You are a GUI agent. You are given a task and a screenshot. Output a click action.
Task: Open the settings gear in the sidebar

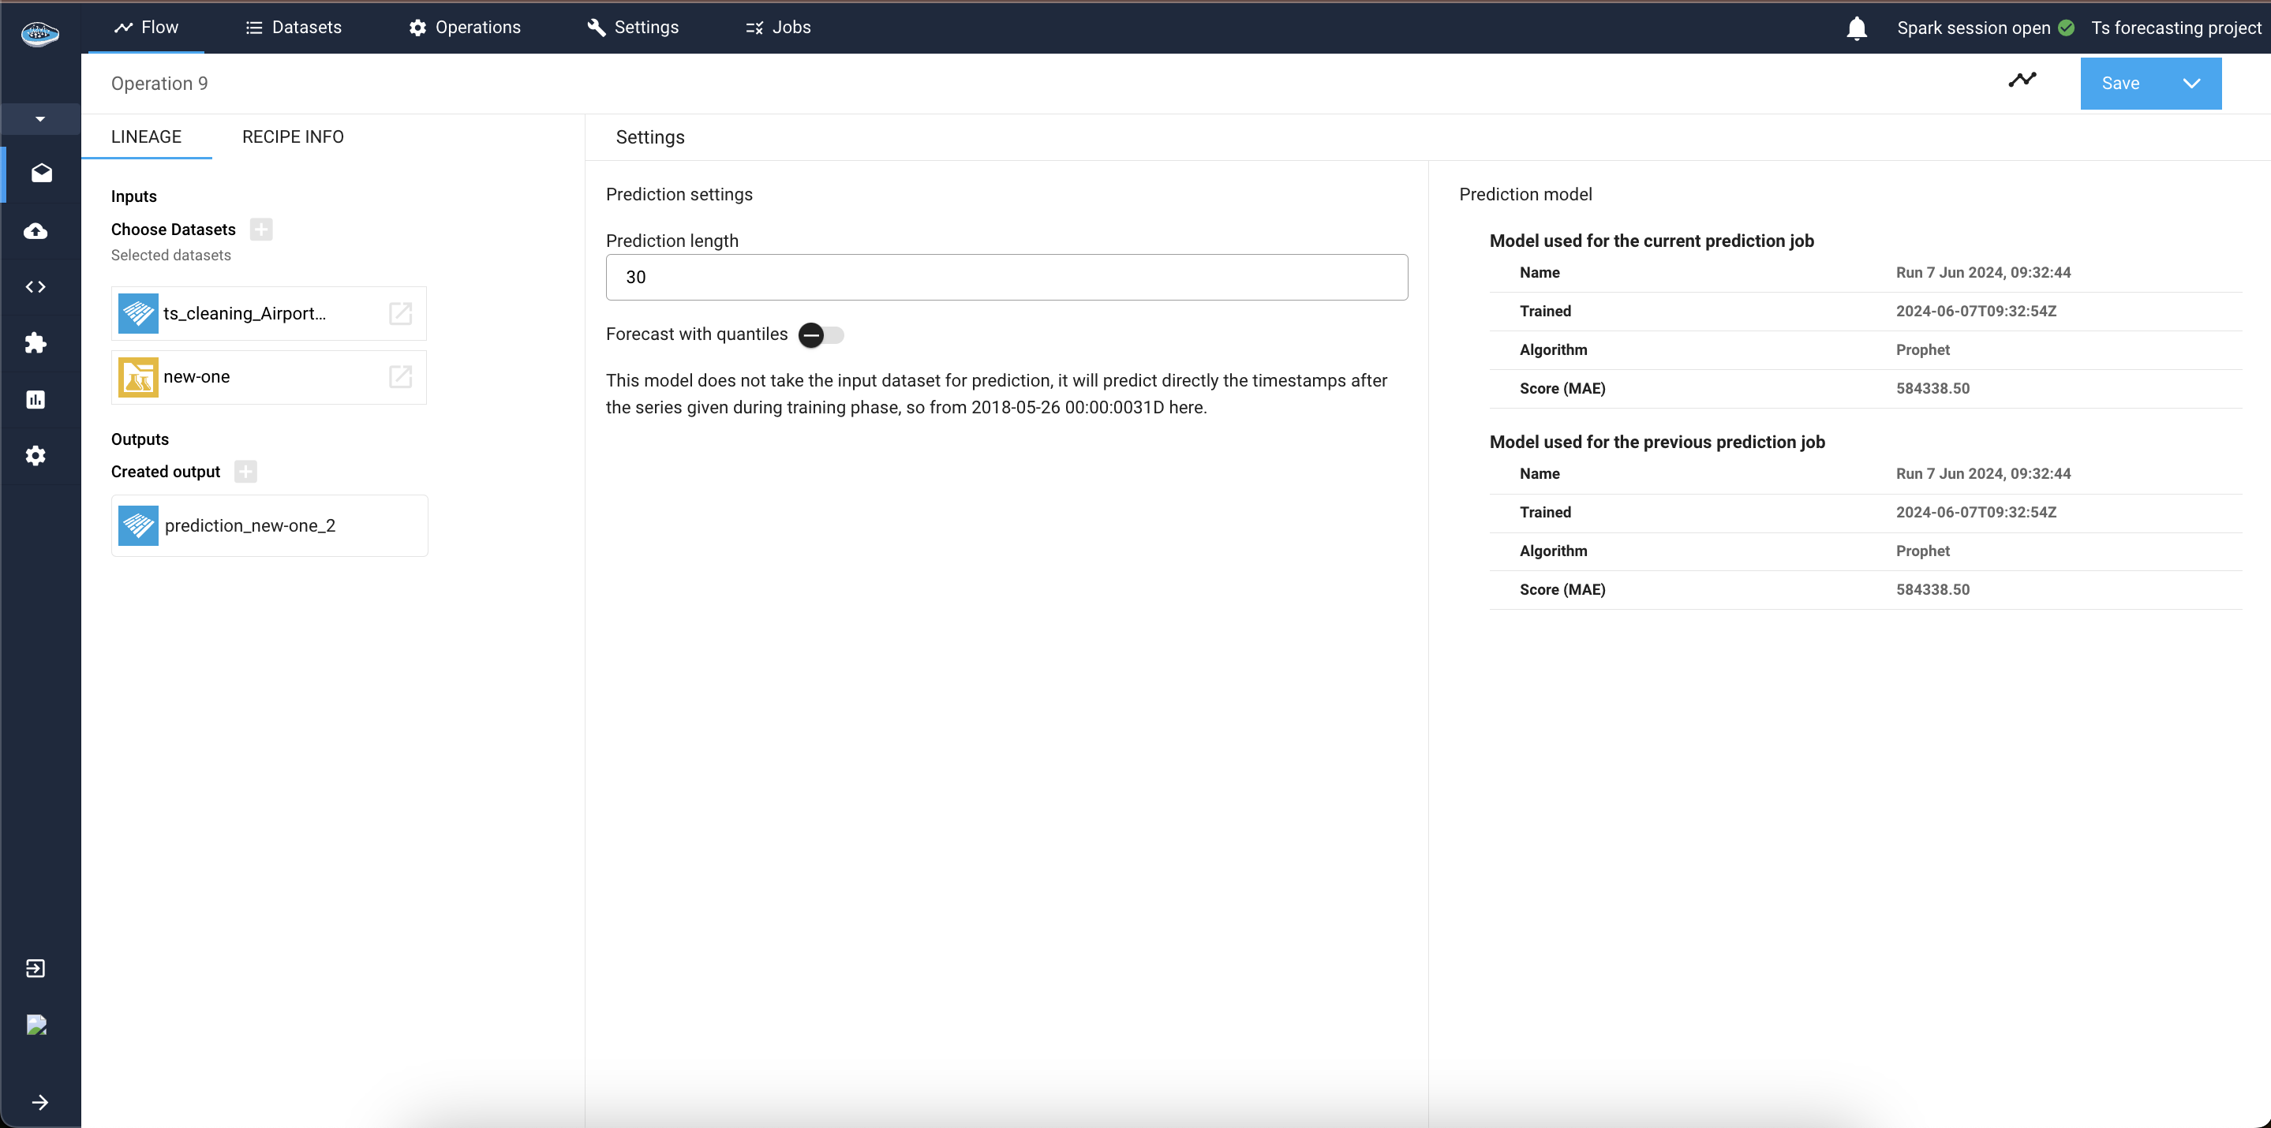[x=36, y=454]
